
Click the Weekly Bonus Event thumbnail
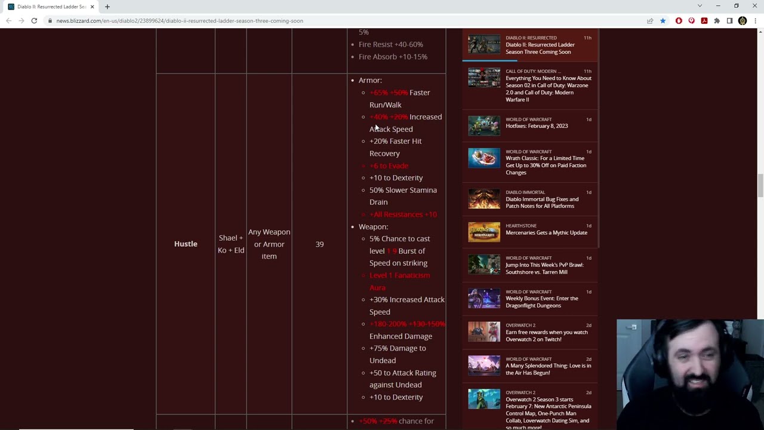(x=484, y=299)
